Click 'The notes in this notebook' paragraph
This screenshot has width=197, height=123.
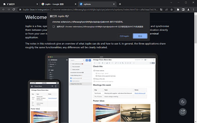[x=95, y=46]
